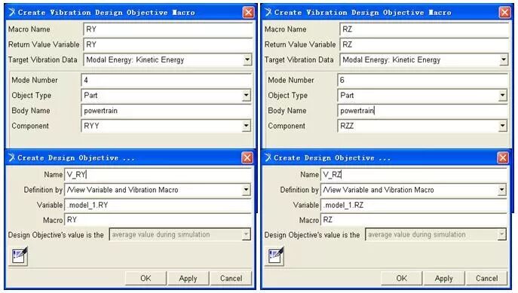This screenshot has width=518, height=293.
Task: Focus Mode Number field with value 6
Action: pyautogui.click(x=422, y=80)
